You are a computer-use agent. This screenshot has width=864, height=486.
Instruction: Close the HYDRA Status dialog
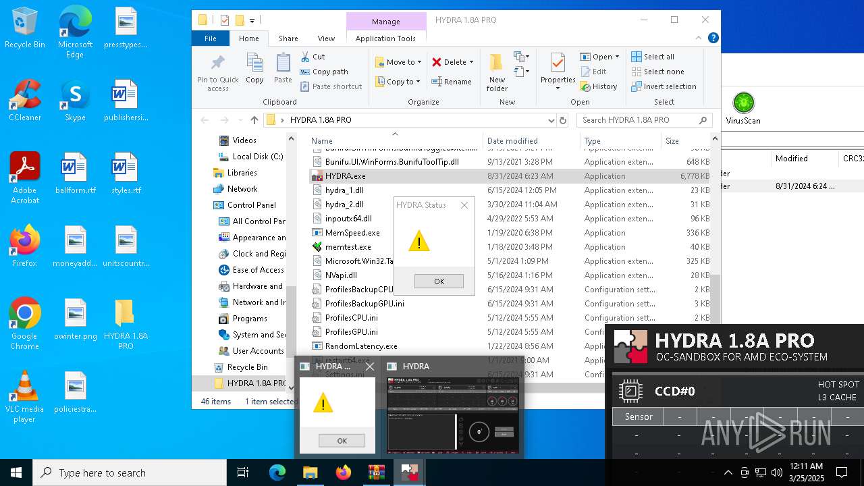pos(464,205)
